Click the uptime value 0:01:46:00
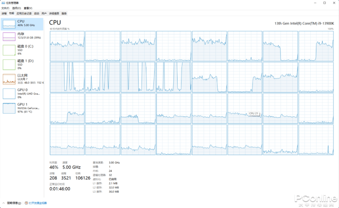 (60, 189)
